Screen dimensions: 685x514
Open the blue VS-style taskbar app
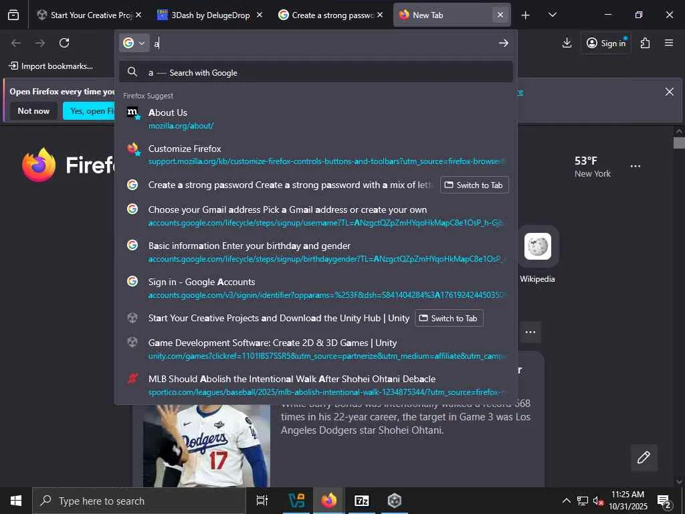coord(297,501)
